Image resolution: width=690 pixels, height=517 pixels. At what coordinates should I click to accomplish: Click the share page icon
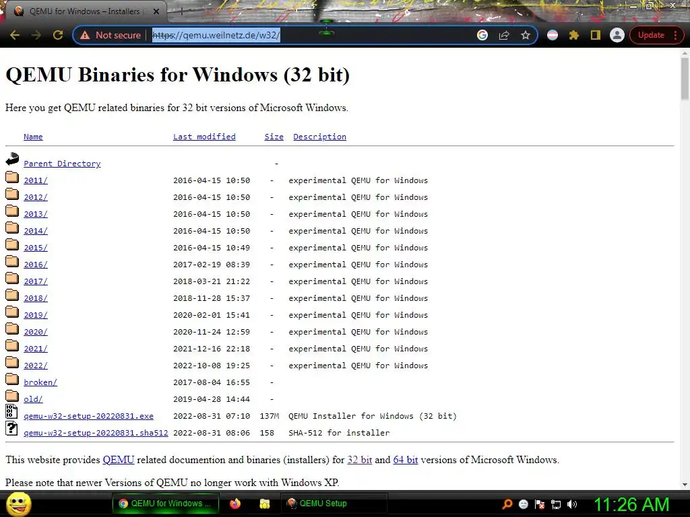504,35
